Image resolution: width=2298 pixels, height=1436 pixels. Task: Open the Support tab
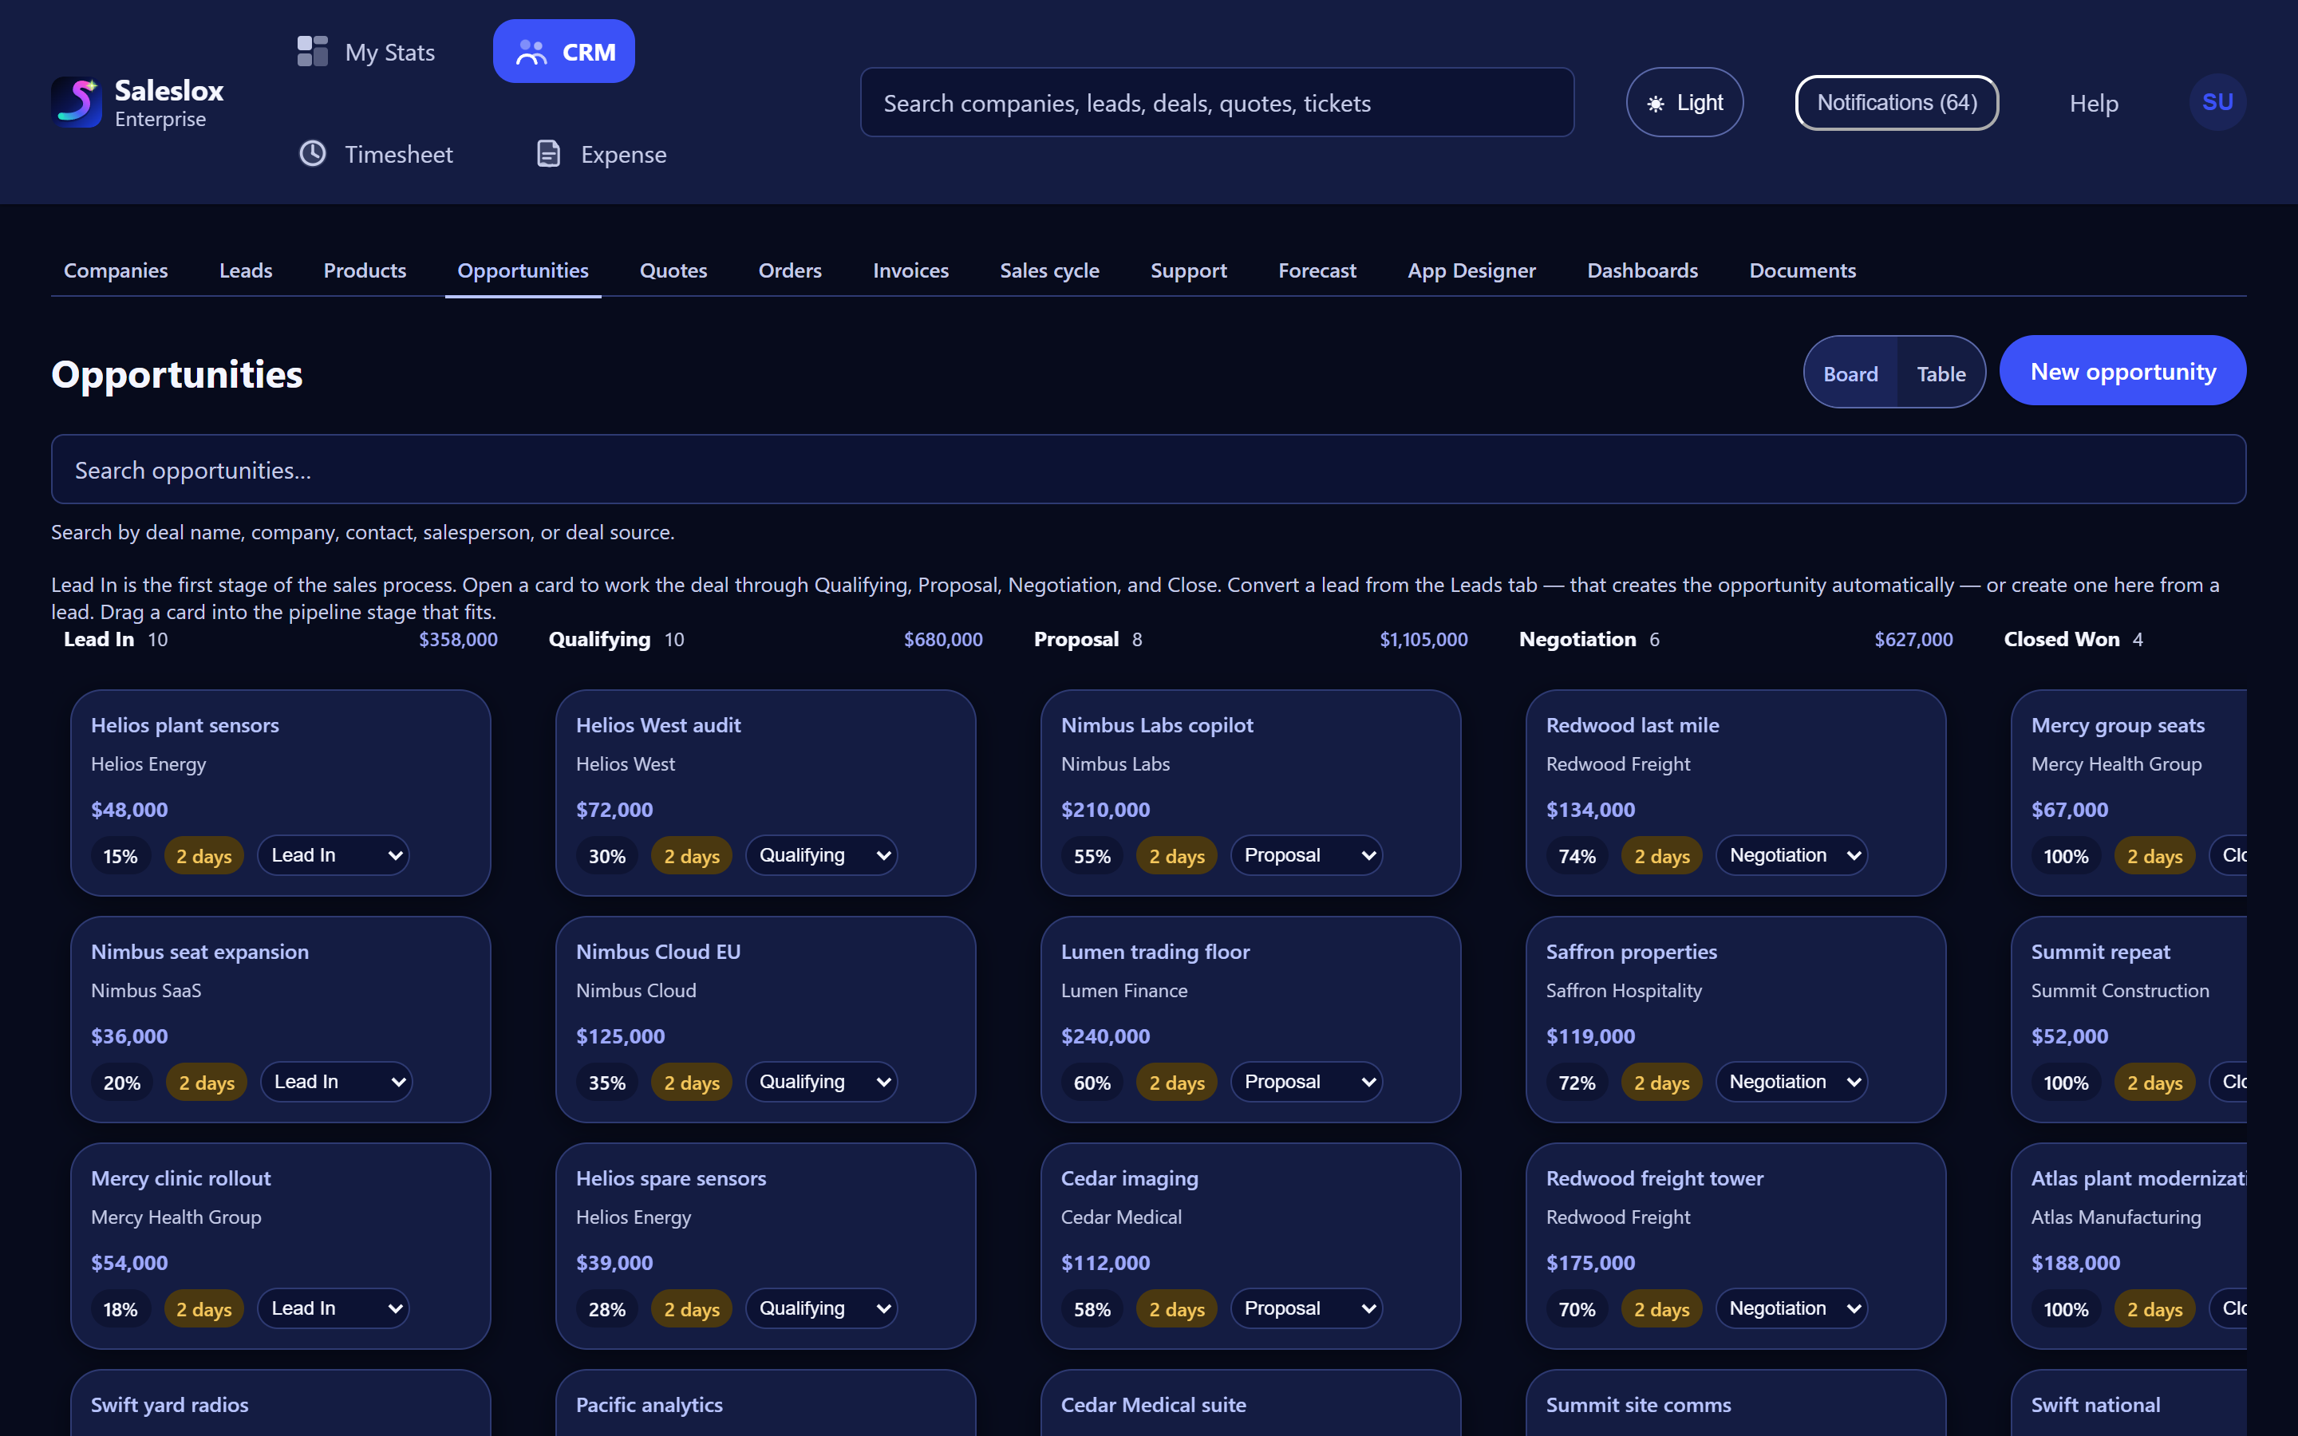point(1189,270)
